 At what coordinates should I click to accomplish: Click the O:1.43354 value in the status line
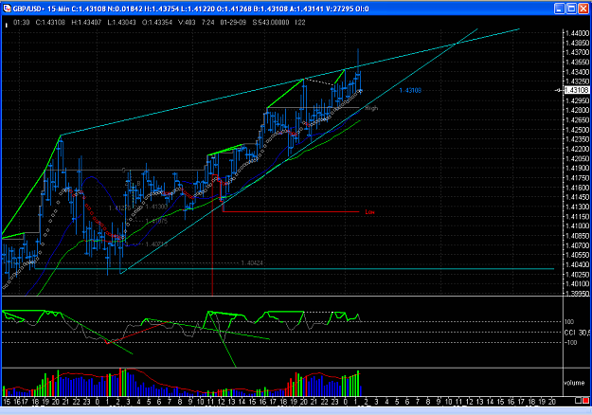point(157,23)
